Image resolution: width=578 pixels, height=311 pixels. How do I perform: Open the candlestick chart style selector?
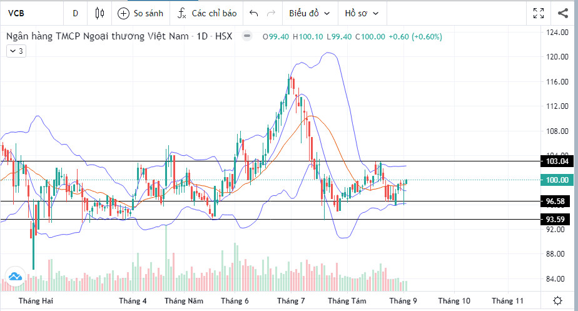[100, 13]
